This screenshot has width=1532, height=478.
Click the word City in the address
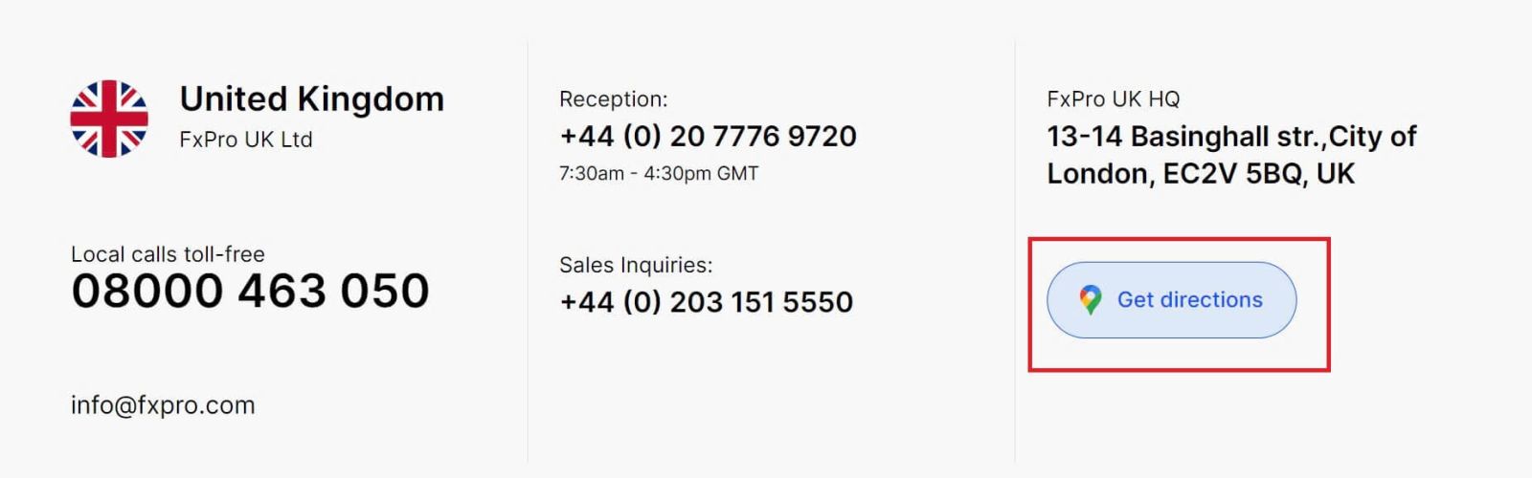pos(1355,137)
